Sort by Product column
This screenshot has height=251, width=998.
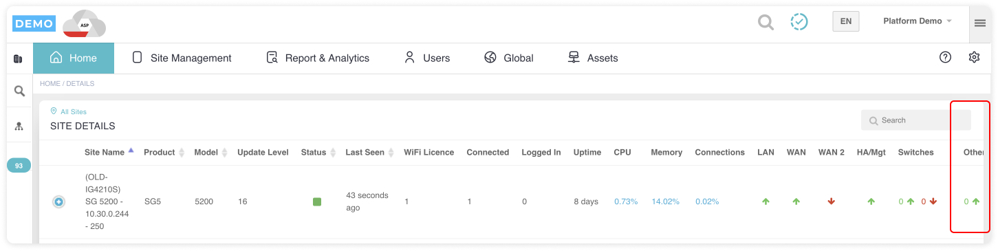pos(164,152)
